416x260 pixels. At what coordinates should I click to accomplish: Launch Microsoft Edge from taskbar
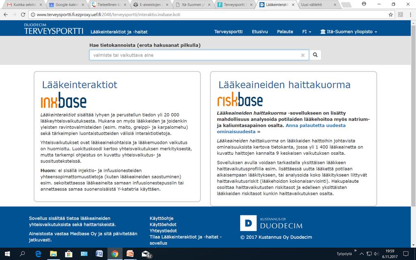coord(38,254)
